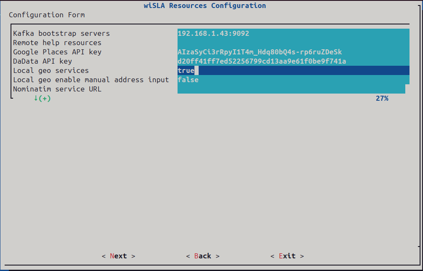This screenshot has height=271, width=423.
Task: Select the DaData API key label
Action: click(x=42, y=61)
